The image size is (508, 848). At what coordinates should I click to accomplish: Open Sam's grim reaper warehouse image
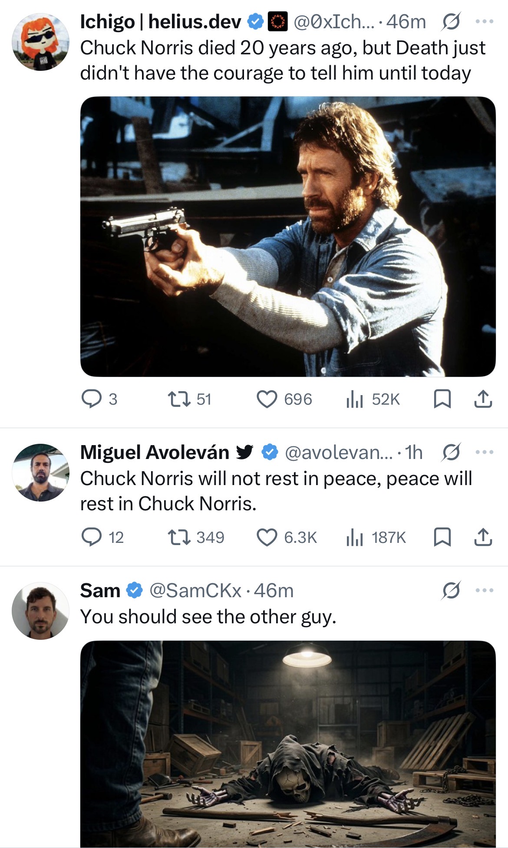coord(288,744)
